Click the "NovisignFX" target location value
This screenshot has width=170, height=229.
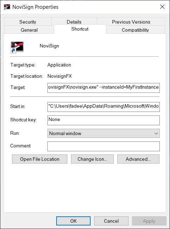59,76
